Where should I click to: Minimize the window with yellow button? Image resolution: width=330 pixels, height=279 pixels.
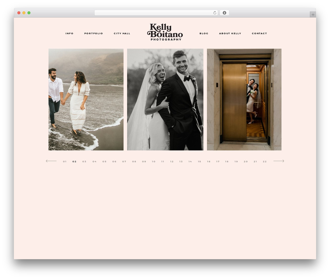pyautogui.click(x=24, y=13)
